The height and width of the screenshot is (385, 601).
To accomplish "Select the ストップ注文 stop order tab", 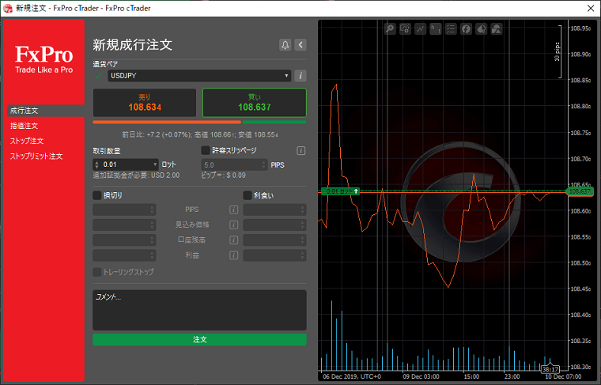I will click(27, 141).
